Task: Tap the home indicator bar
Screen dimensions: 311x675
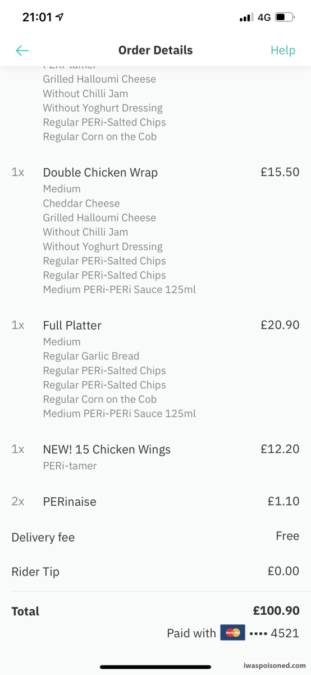Action: (x=155, y=667)
